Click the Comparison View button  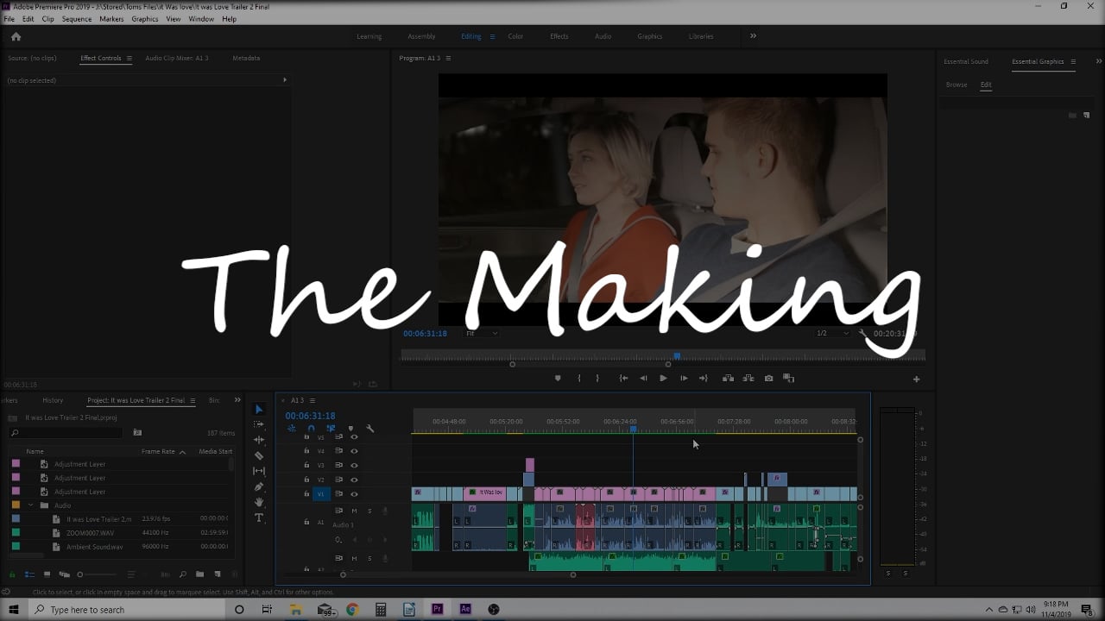(788, 379)
